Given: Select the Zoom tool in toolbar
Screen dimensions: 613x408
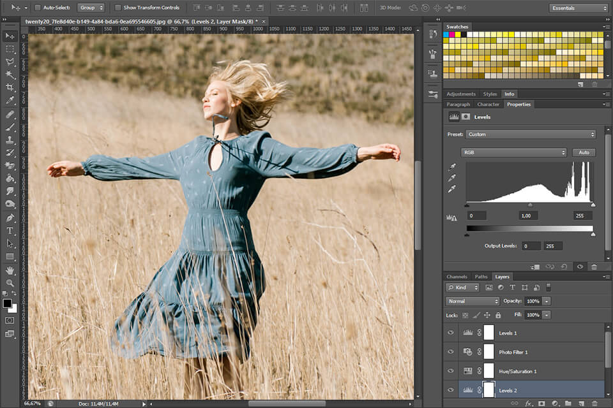Looking at the screenshot, I should [x=10, y=282].
